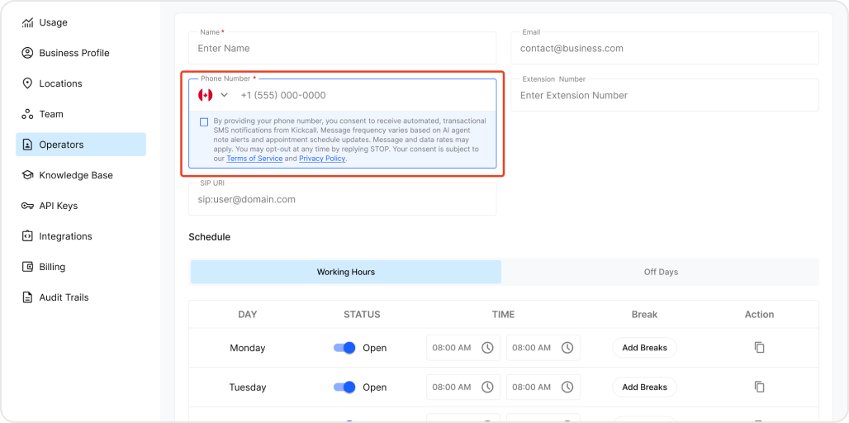This screenshot has height=423, width=849.
Task: Open the Privacy Policy link
Action: pos(322,159)
